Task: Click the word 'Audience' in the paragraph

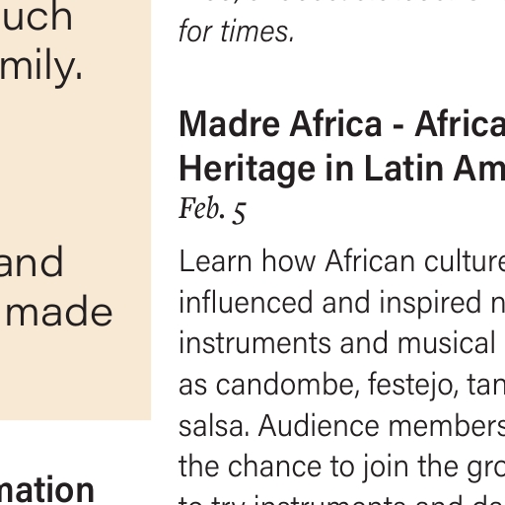Action: (x=319, y=426)
